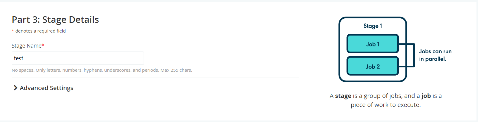Click the 'No spaces' naming hint text
Screen dimensions: 478x122
click(102, 70)
